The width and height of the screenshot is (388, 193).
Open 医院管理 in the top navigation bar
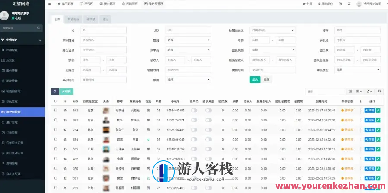point(130,4)
